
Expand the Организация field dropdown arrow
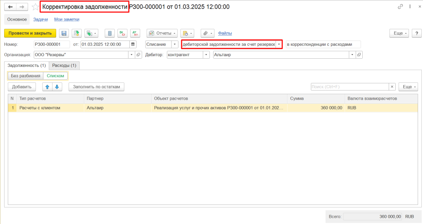point(132,55)
